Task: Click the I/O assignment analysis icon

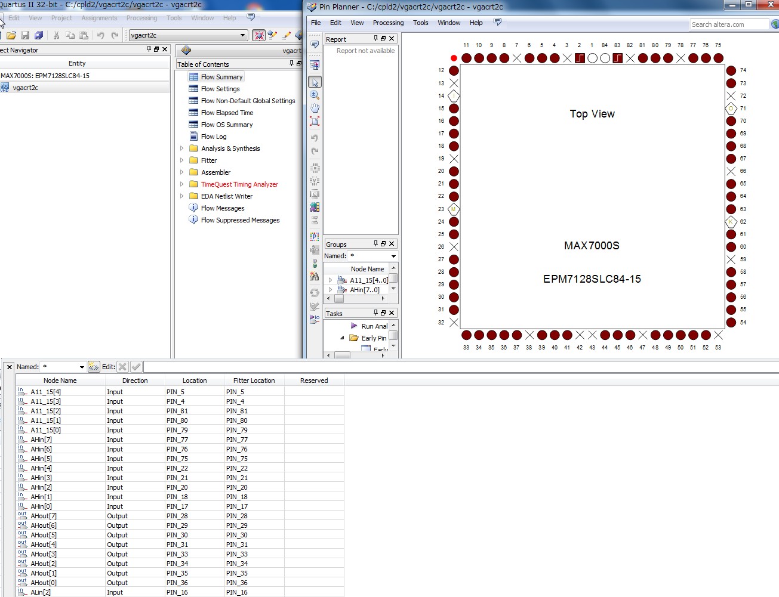Action: [x=315, y=318]
